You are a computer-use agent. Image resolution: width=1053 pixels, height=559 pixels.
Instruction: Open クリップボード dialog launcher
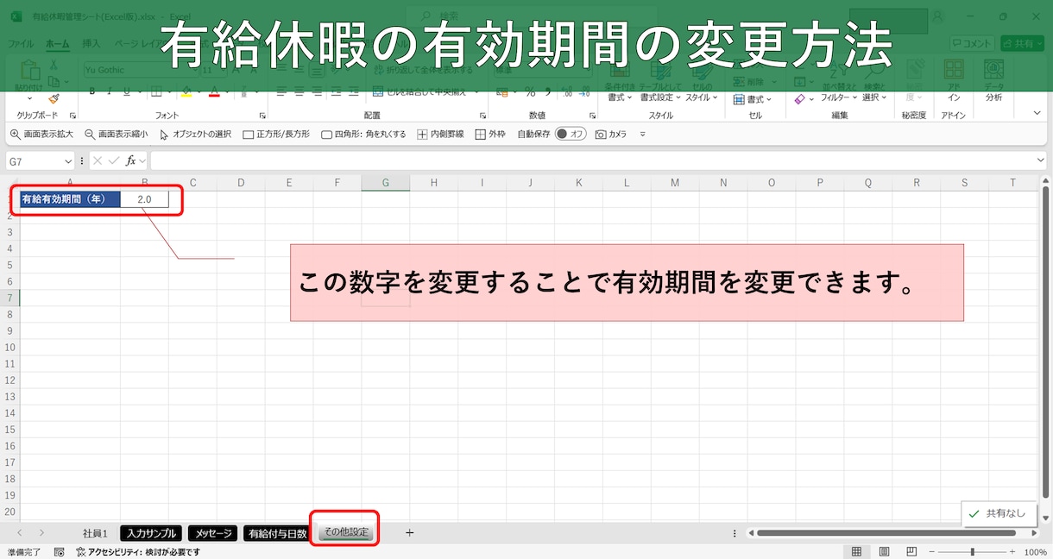coord(73,116)
